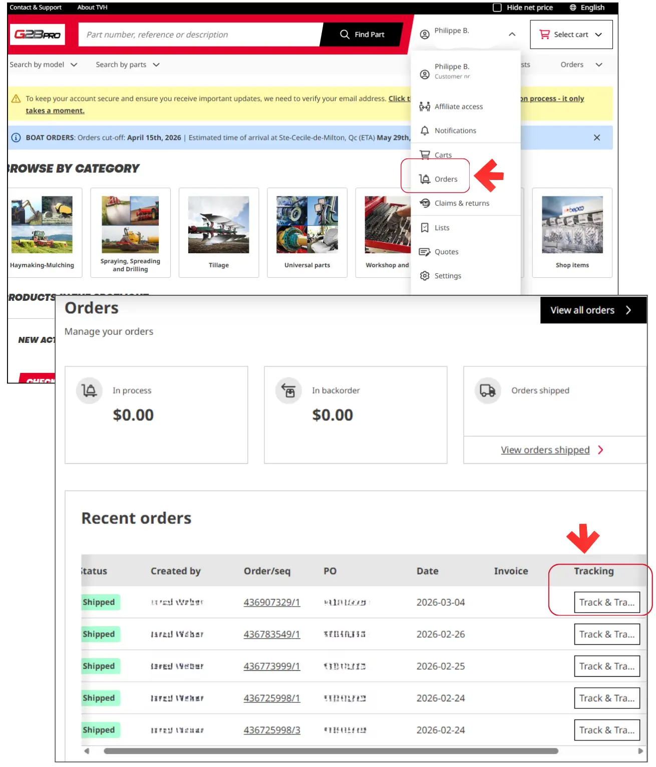This screenshot has width=656, height=767.
Task: Expand the Search by parts dropdown
Action: click(x=127, y=65)
